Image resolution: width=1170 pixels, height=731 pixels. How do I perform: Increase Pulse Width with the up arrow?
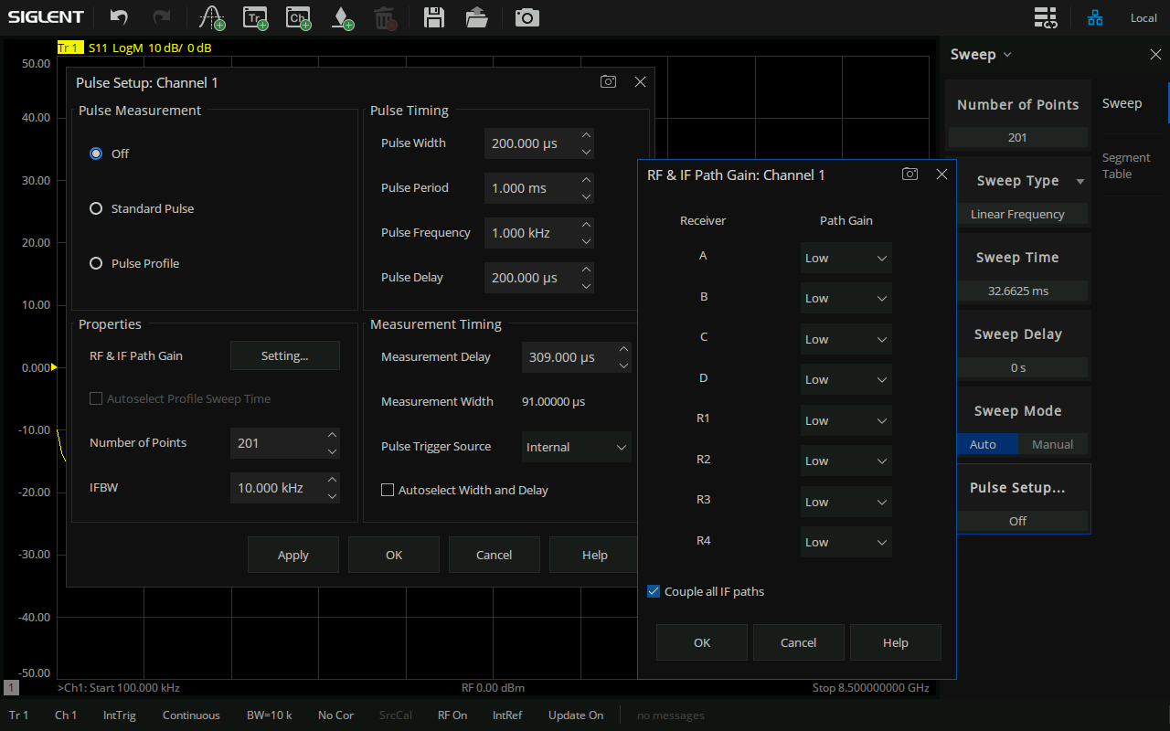(586, 135)
